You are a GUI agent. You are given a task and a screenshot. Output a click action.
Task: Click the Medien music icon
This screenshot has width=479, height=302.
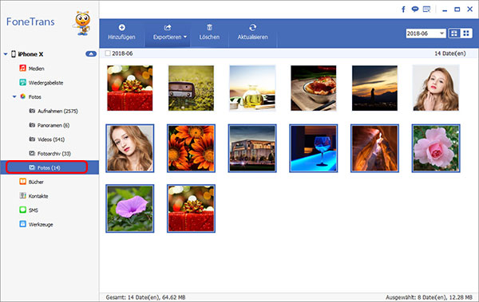coord(22,68)
